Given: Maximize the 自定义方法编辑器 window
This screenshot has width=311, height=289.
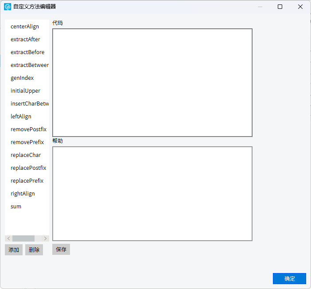Looking at the screenshot, I should 280,7.
